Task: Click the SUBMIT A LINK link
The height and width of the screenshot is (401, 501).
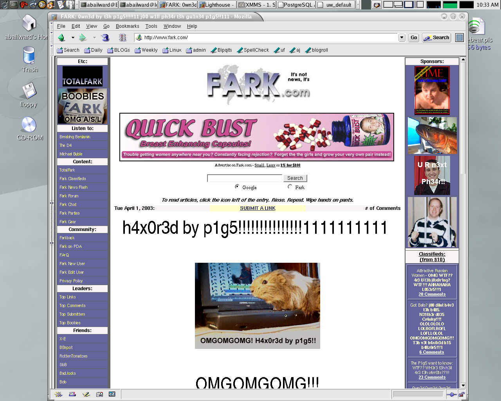Action: (258, 208)
